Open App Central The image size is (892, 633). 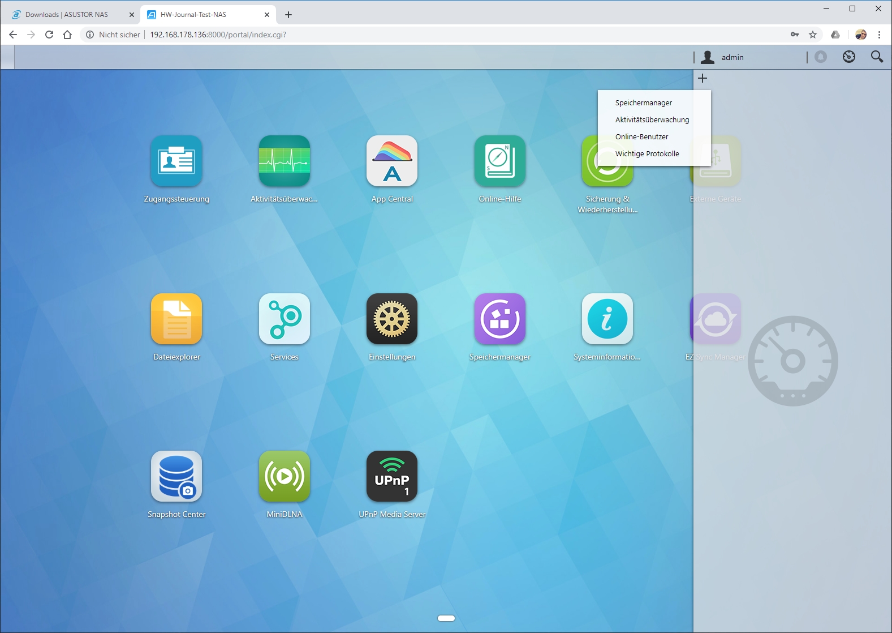[x=392, y=161]
